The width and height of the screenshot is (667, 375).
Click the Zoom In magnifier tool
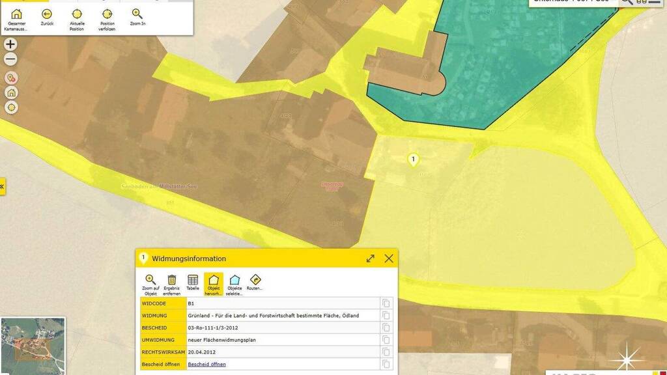pyautogui.click(x=137, y=14)
